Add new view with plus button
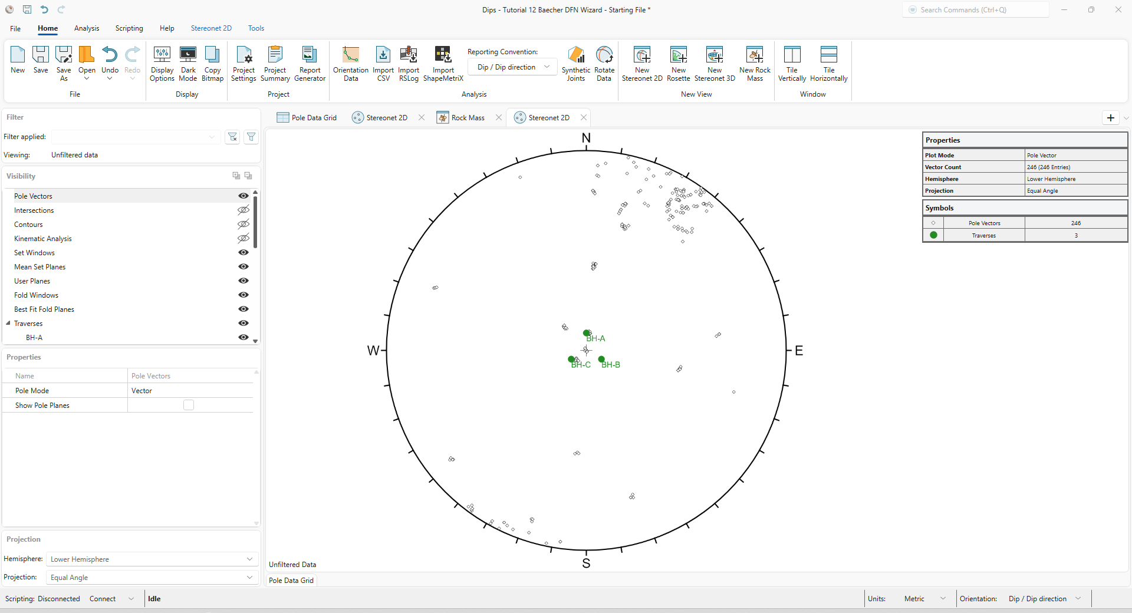Viewport: 1132px width, 613px height. click(1111, 118)
